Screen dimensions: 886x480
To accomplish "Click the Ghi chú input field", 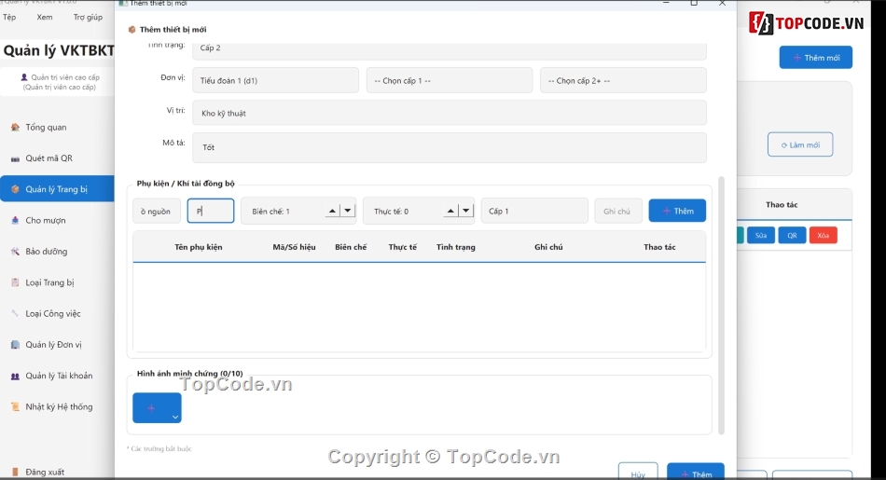I will tap(618, 212).
